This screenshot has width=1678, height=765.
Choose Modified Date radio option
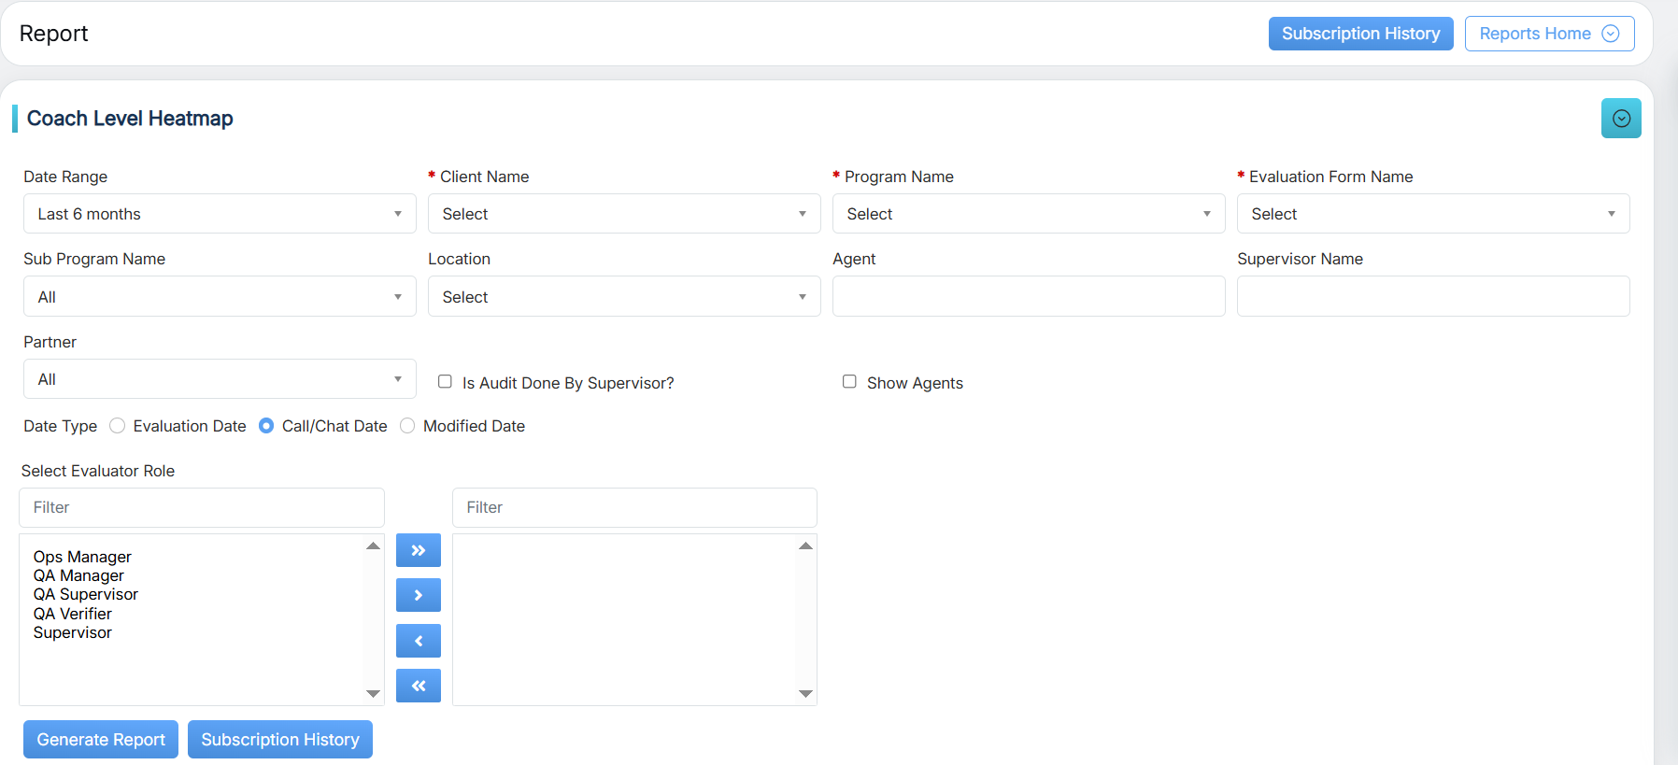click(x=407, y=426)
